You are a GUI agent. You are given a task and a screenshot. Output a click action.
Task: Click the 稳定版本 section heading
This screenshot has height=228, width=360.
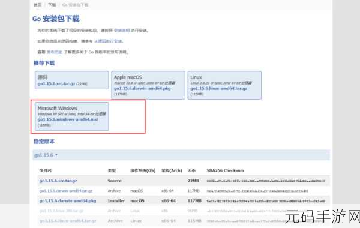[44, 142]
